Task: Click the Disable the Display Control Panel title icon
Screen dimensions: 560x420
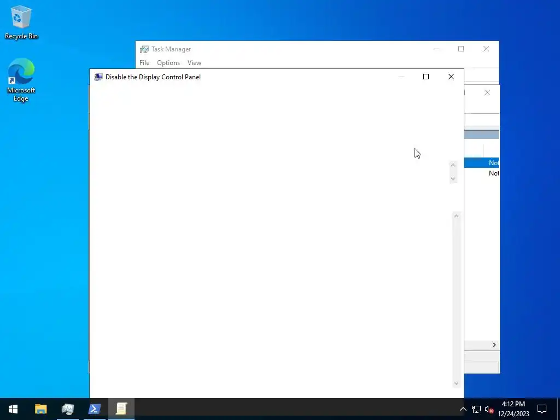Action: 98,77
